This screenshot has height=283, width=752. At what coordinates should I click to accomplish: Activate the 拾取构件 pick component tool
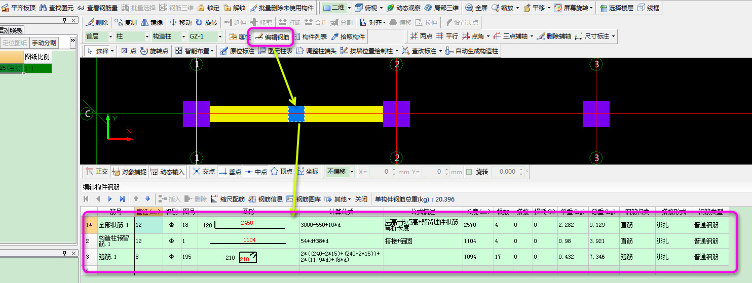click(348, 36)
